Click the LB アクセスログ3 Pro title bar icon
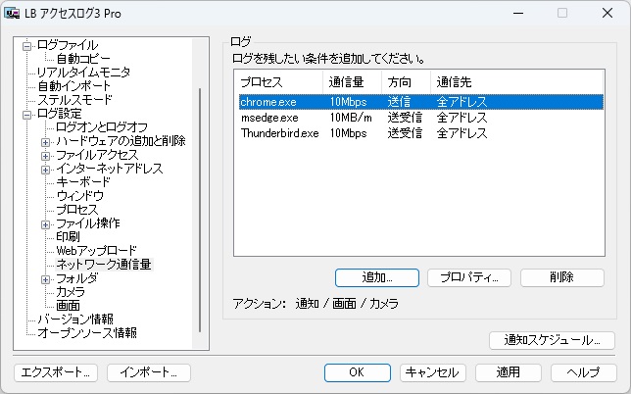 [x=12, y=13]
